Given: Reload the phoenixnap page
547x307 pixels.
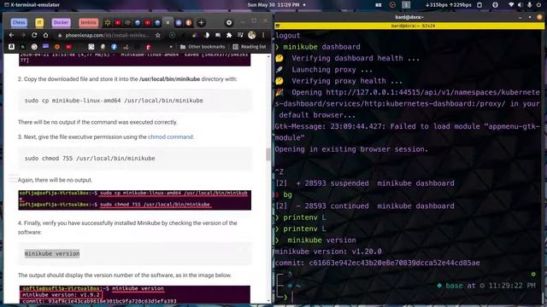Looking at the screenshot, I should pyautogui.click(x=34, y=35).
